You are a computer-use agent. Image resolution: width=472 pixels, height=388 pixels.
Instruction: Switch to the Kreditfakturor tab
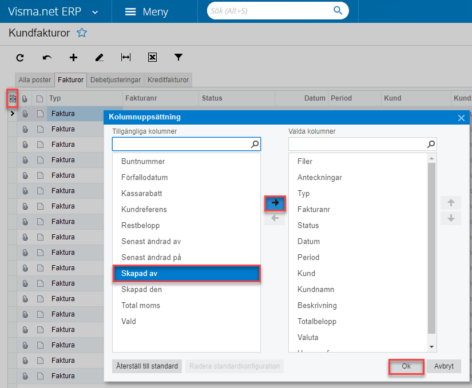point(168,80)
